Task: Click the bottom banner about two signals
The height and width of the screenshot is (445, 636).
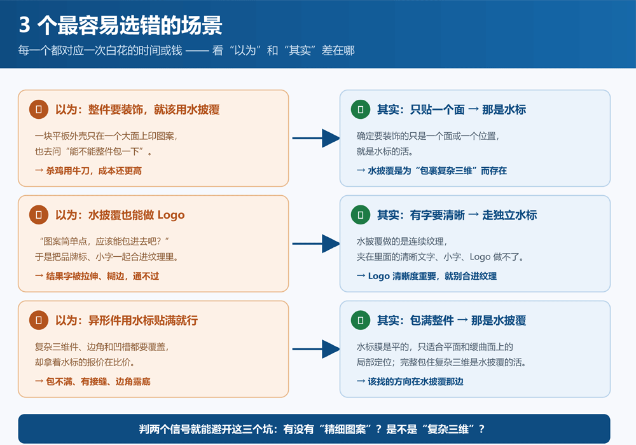Action: [x=314, y=428]
